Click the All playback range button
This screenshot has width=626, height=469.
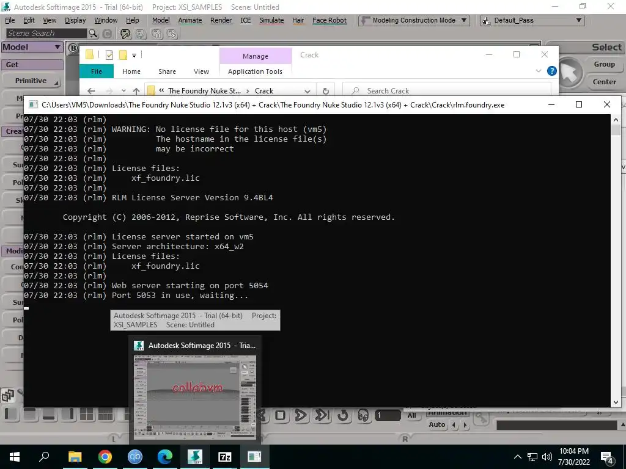411,415
